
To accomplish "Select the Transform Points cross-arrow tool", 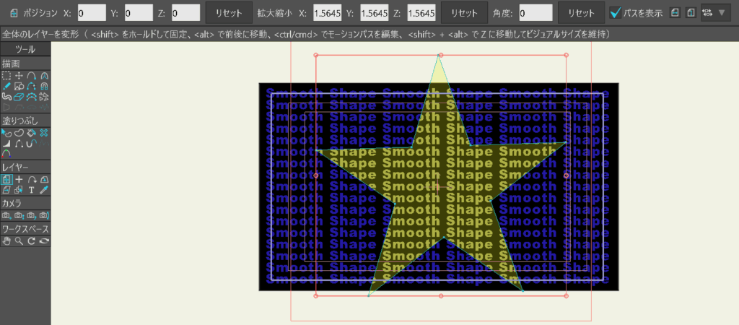I will (19, 76).
